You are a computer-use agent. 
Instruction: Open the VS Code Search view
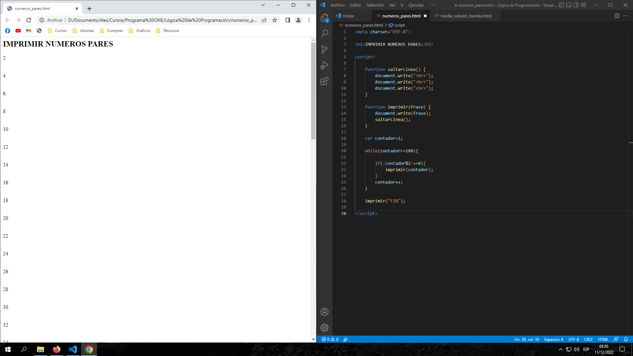click(324, 34)
